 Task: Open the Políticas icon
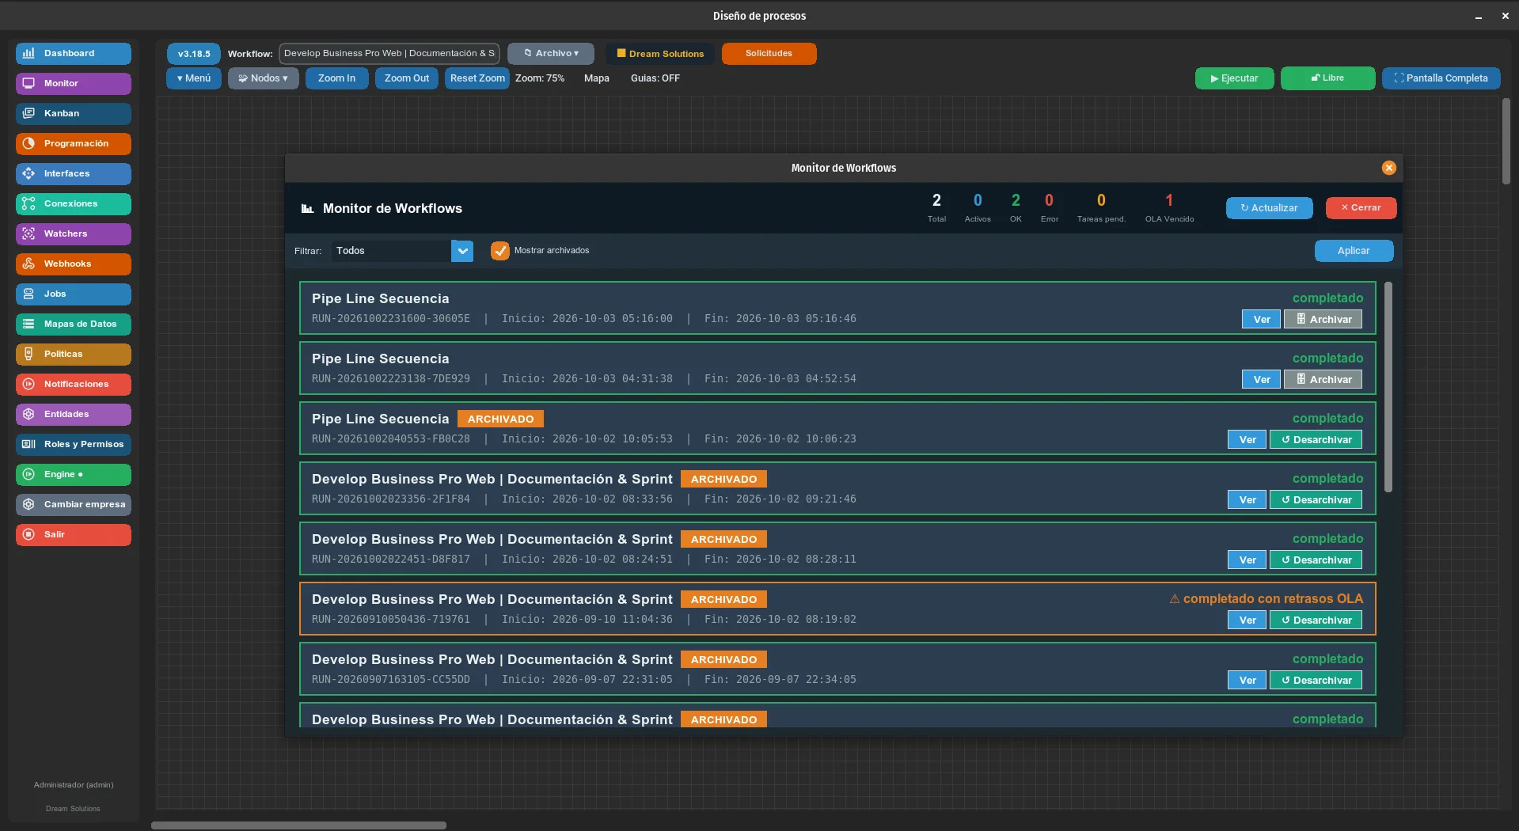pos(28,355)
